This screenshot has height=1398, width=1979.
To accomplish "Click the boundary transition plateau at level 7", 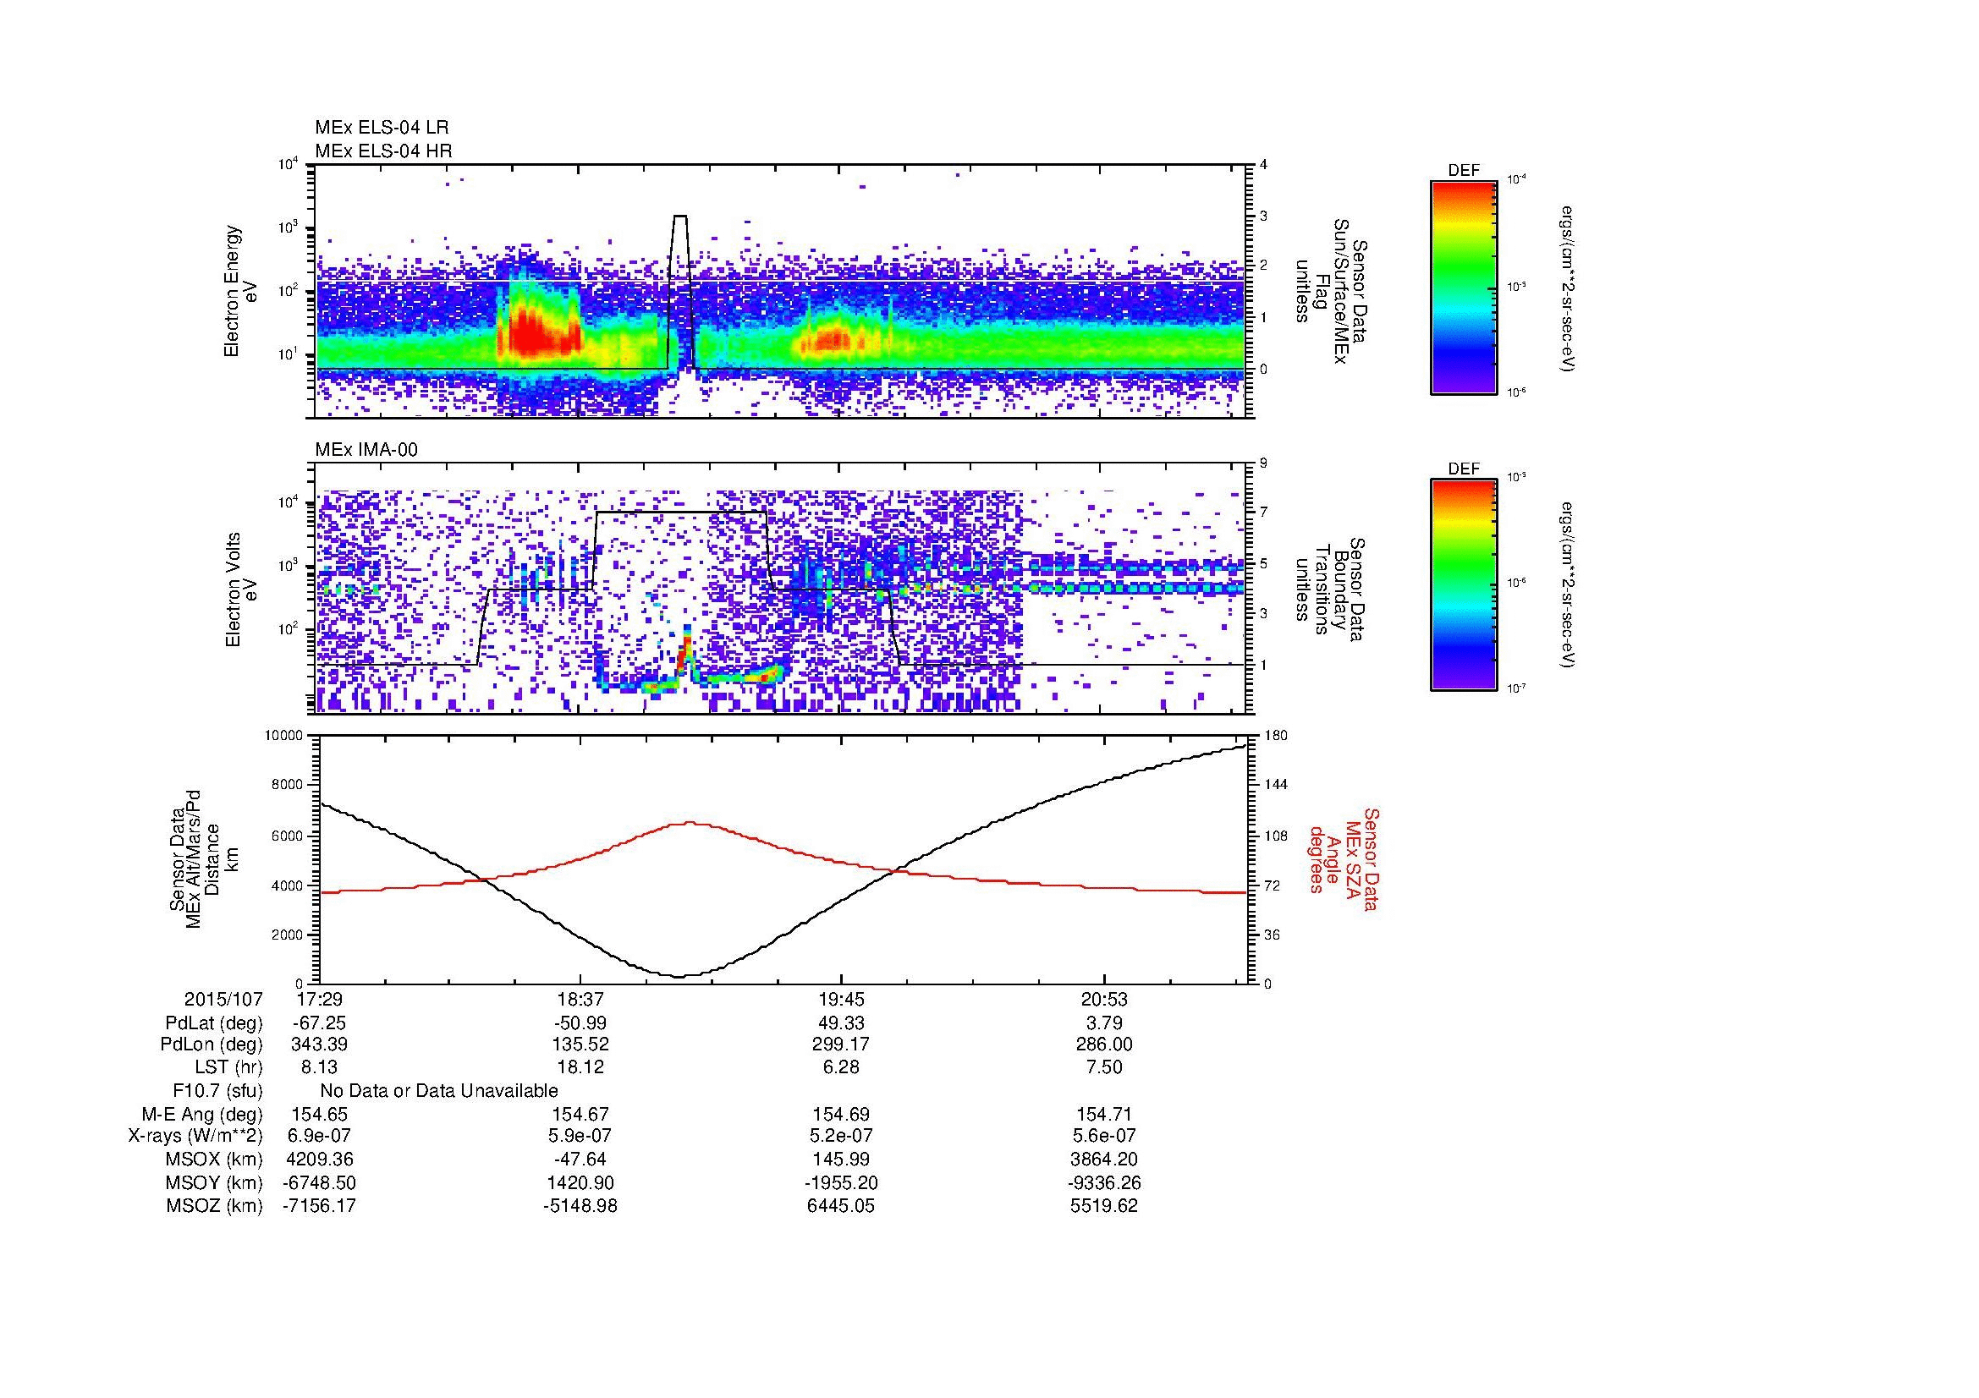I will pos(681,513).
